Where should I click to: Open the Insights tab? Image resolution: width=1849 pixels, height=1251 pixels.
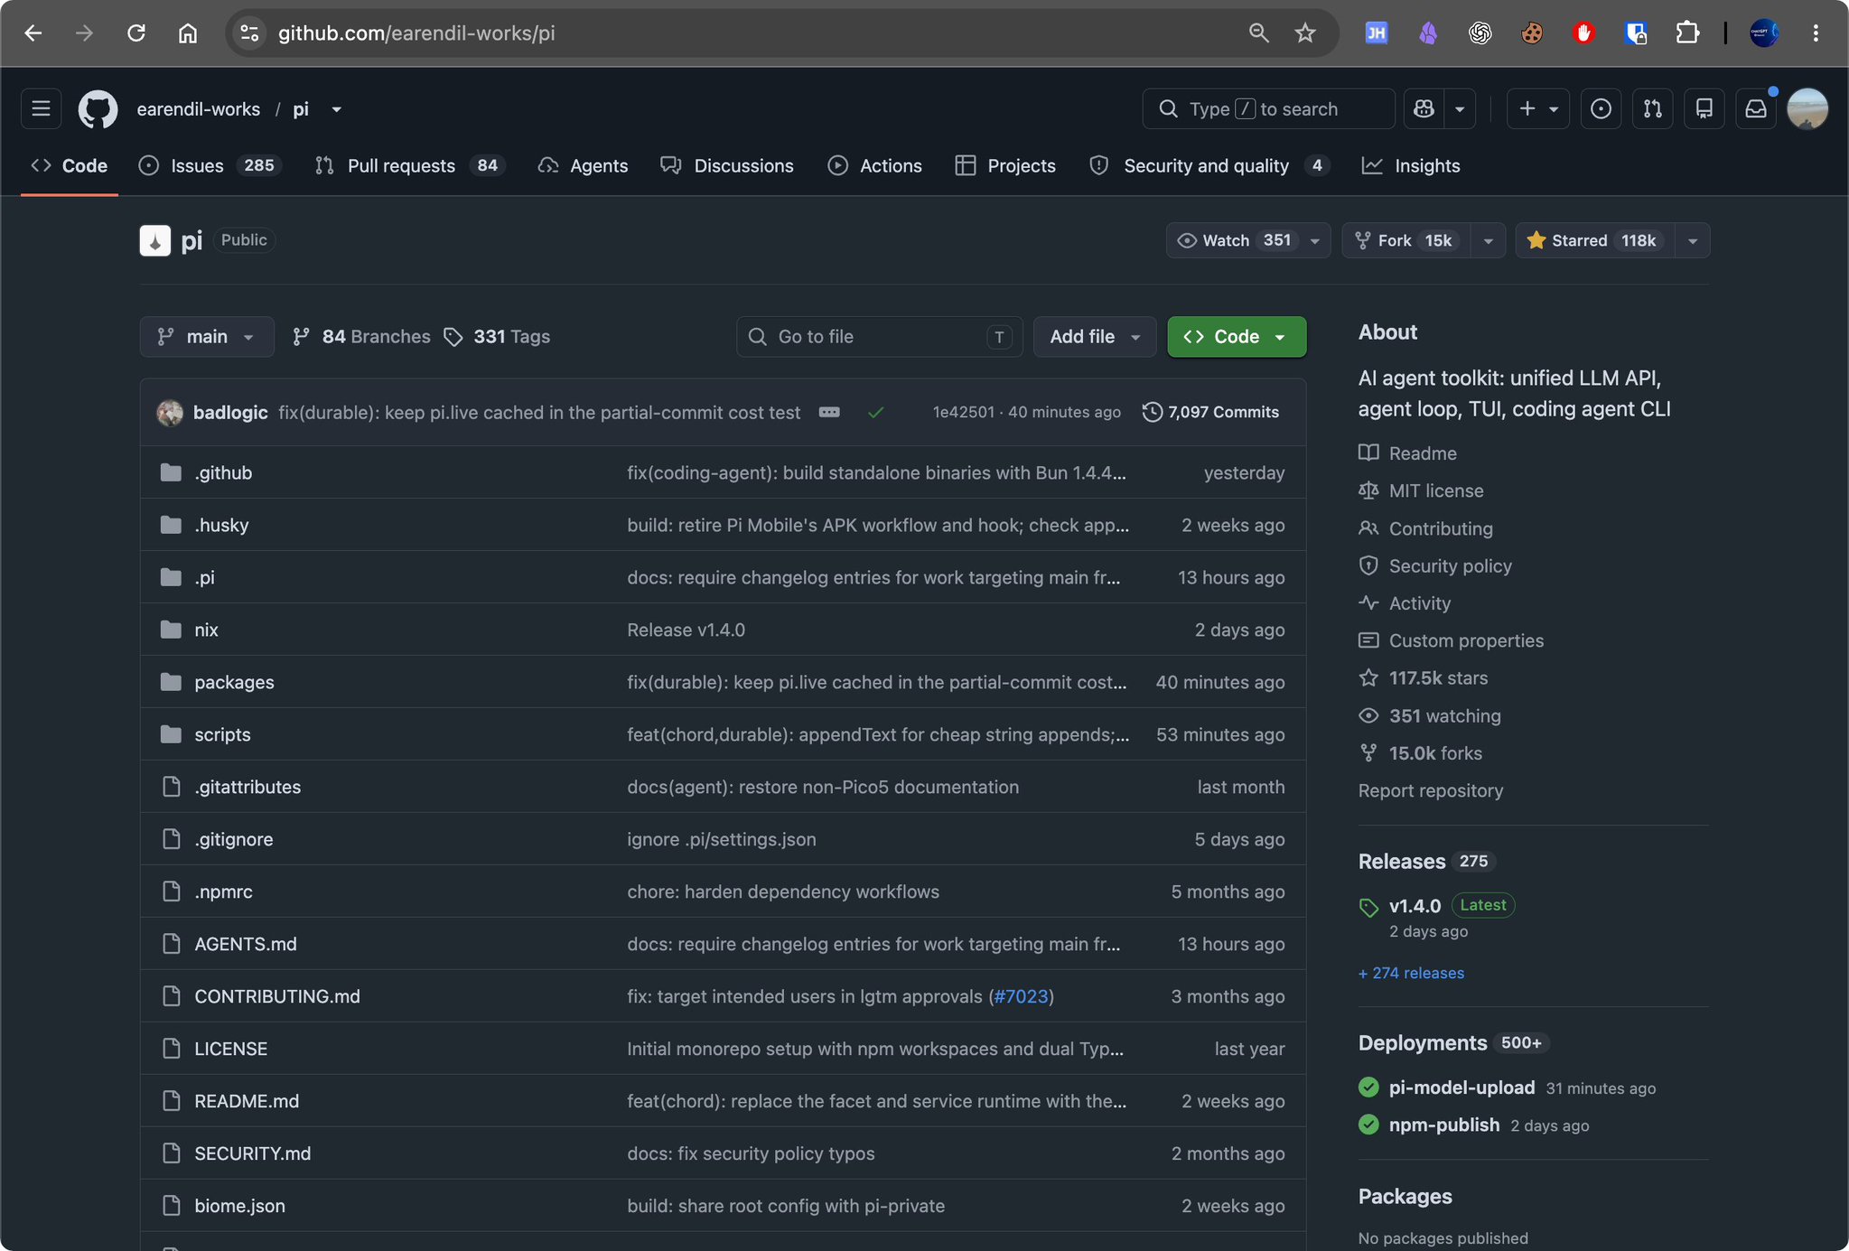tap(1411, 165)
